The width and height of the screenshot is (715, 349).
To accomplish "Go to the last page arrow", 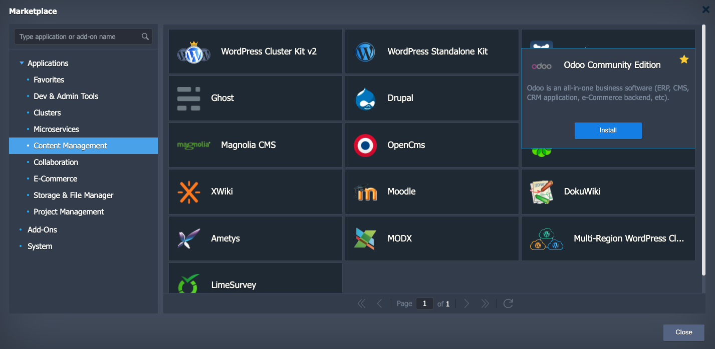I will click(x=485, y=303).
